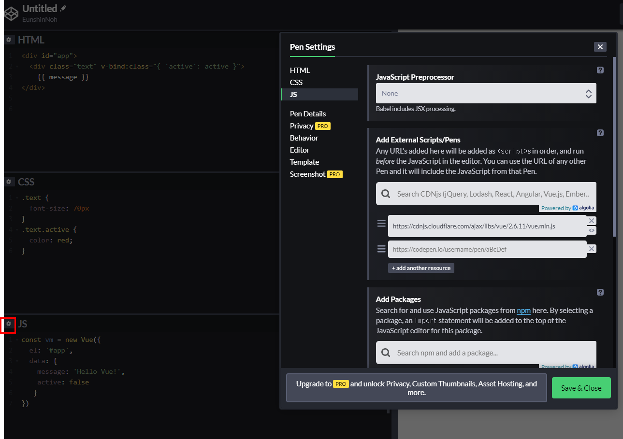The width and height of the screenshot is (623, 439).
Task: Click the Save & Close button
Action: (x=581, y=388)
